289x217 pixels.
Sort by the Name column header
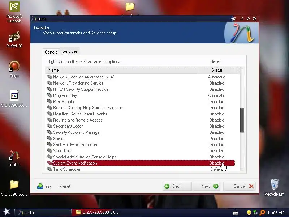click(x=122, y=70)
